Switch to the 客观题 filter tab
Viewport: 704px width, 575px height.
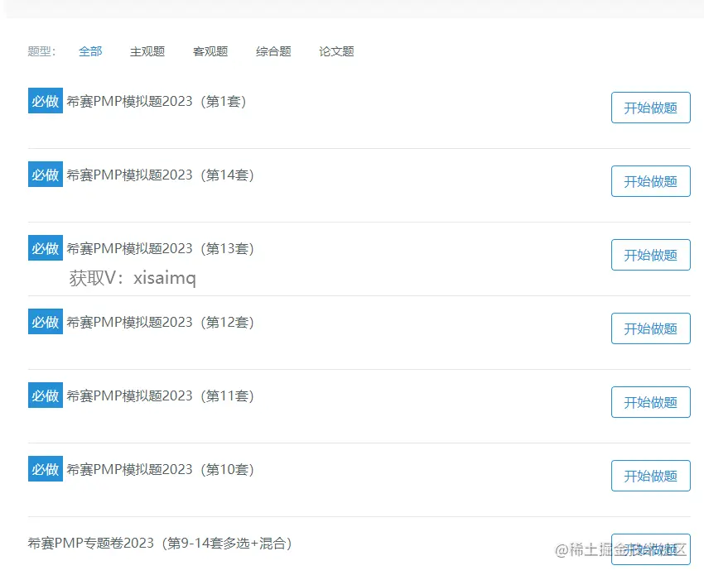[x=210, y=51]
